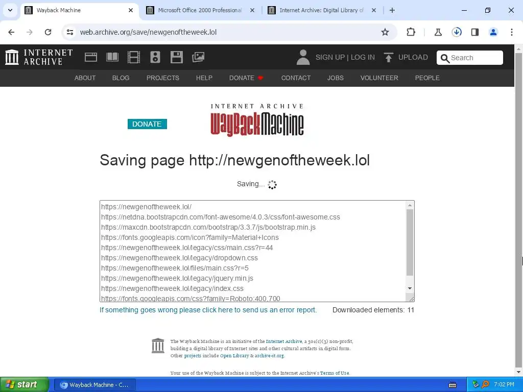This screenshot has width=523, height=392.
Task: Toggle the Chrome side panel icon
Action: point(475,32)
